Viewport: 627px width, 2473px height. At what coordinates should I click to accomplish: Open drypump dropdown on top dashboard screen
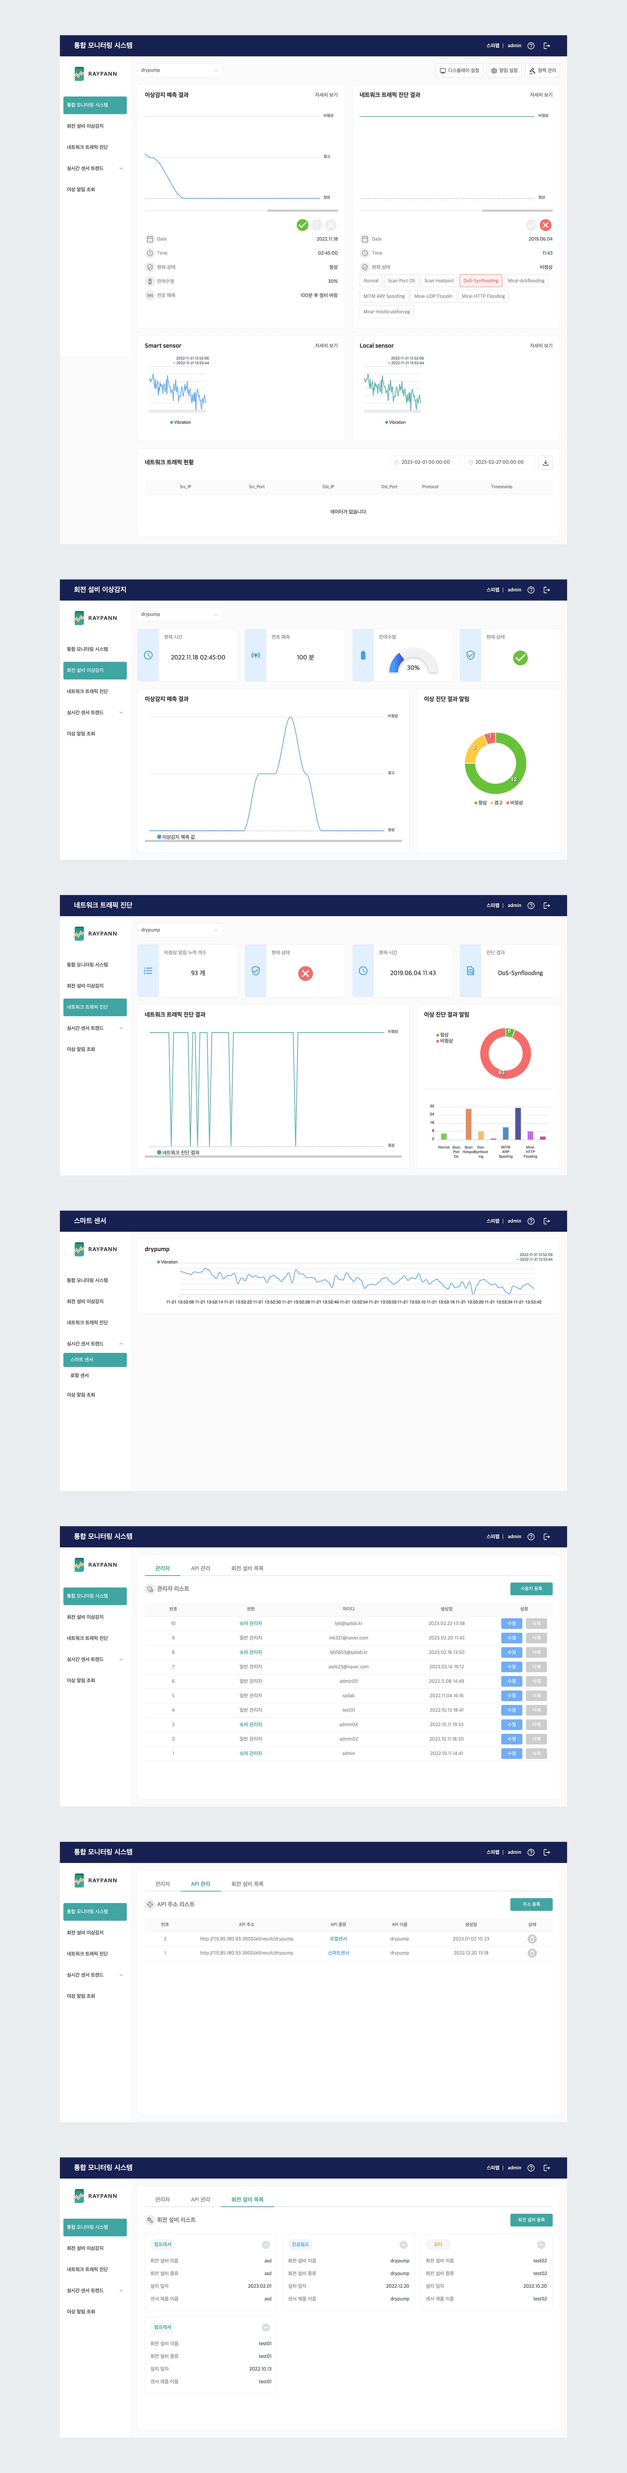click(180, 70)
